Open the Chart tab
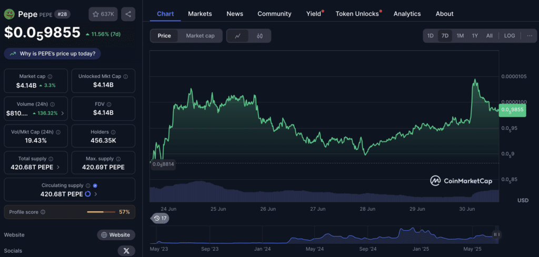Viewport: 539px width, 257px height. point(165,14)
